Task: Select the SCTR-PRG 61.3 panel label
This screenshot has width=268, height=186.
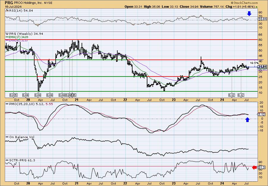Action: click(22, 160)
